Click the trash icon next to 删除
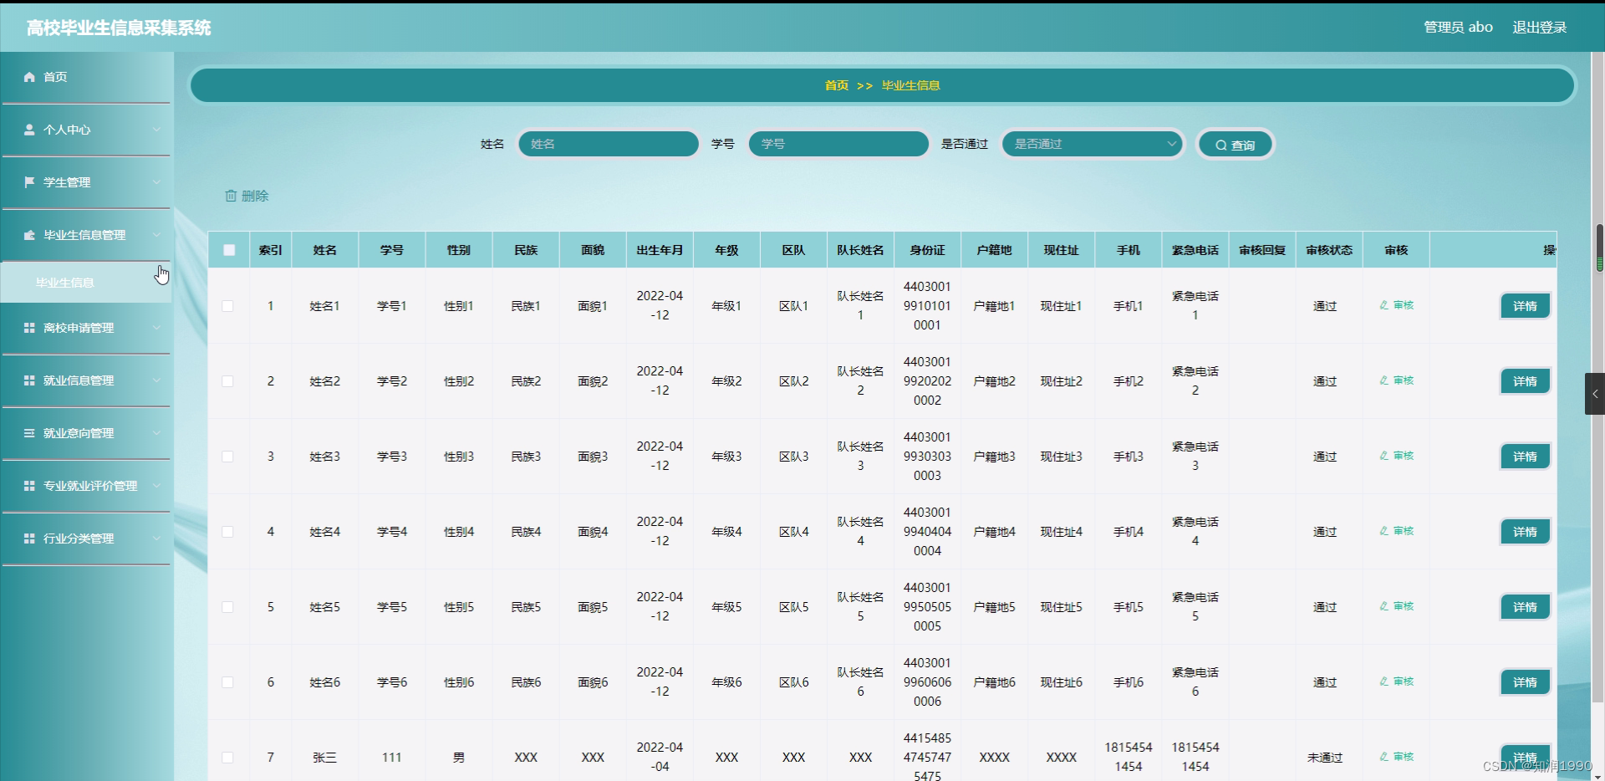Viewport: 1605px width, 781px height. click(232, 196)
